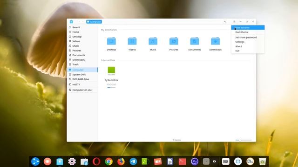Open the file manager icon in the dock
The height and width of the screenshot is (167, 298).
tap(60, 161)
